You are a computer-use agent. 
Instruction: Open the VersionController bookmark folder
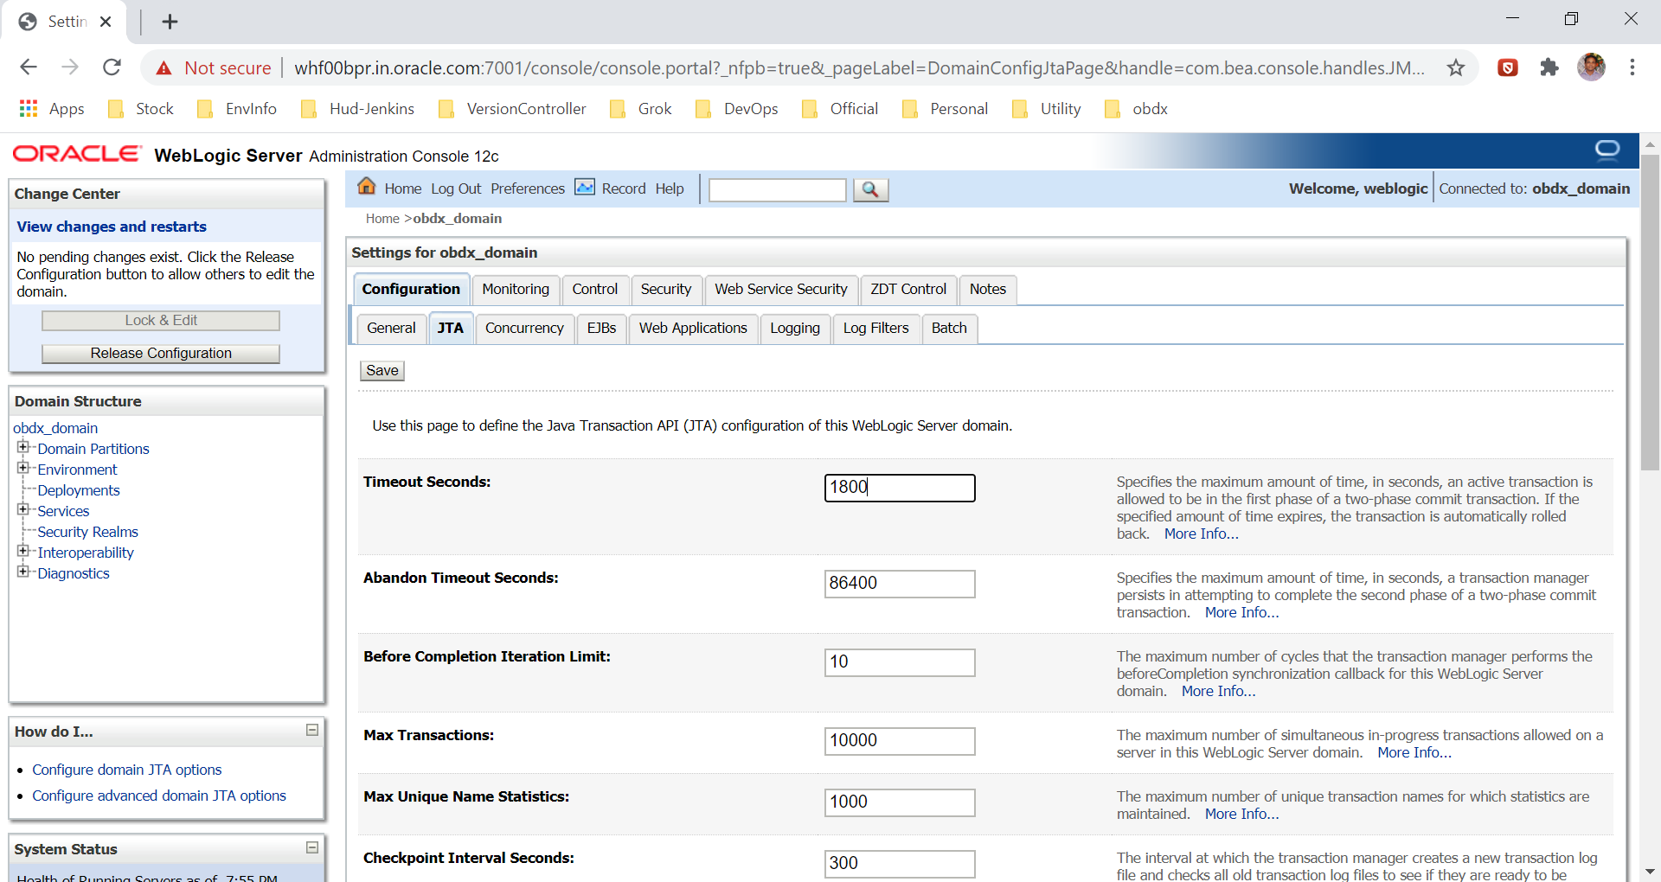(x=512, y=109)
